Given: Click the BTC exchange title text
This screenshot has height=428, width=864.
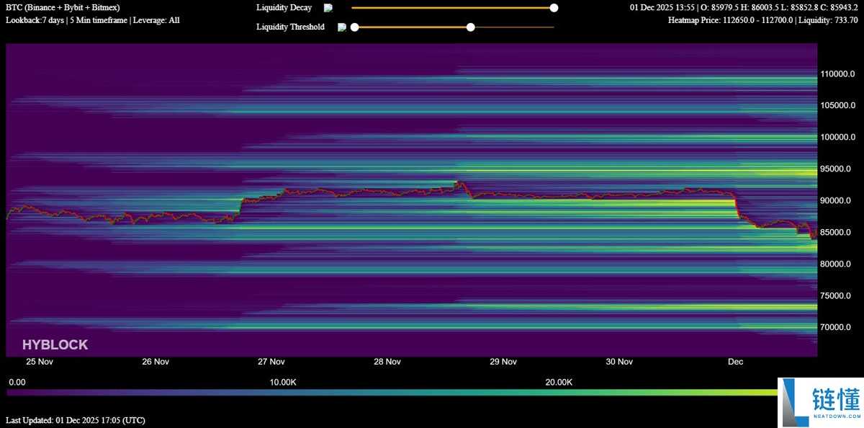Looking at the screenshot, I should tap(63, 8).
